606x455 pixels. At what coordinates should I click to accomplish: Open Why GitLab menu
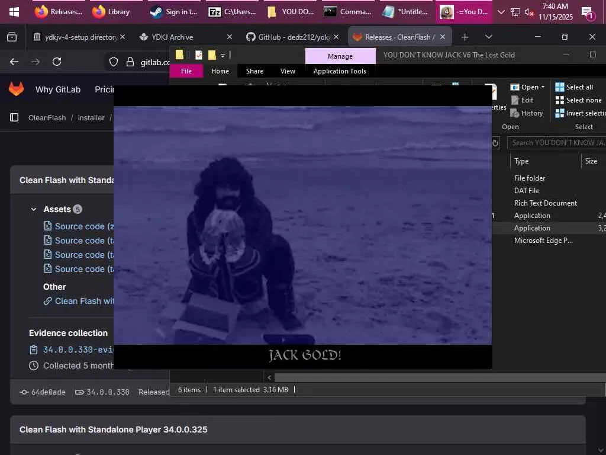(x=58, y=89)
